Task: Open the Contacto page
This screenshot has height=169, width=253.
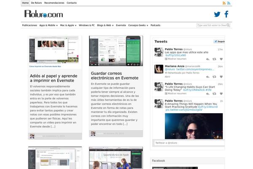Action: (72, 3)
